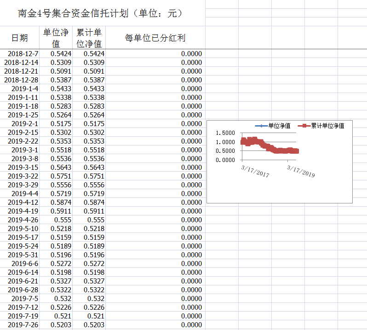Select chart axis label 3/17/2019
This screenshot has height=330, width=367.
tap(301, 171)
